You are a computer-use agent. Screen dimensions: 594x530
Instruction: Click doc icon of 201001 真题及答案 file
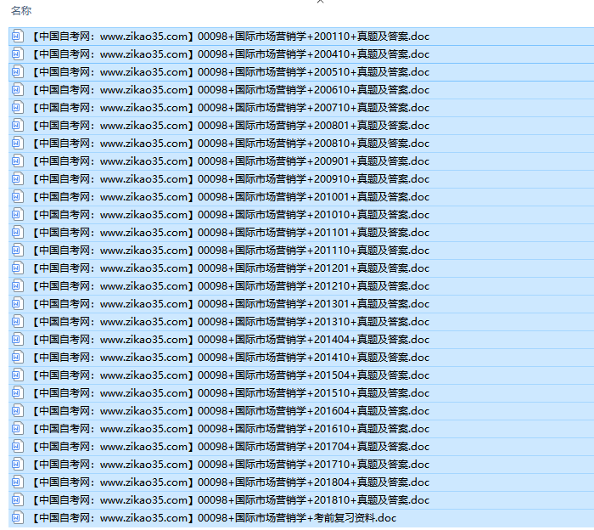click(x=18, y=196)
